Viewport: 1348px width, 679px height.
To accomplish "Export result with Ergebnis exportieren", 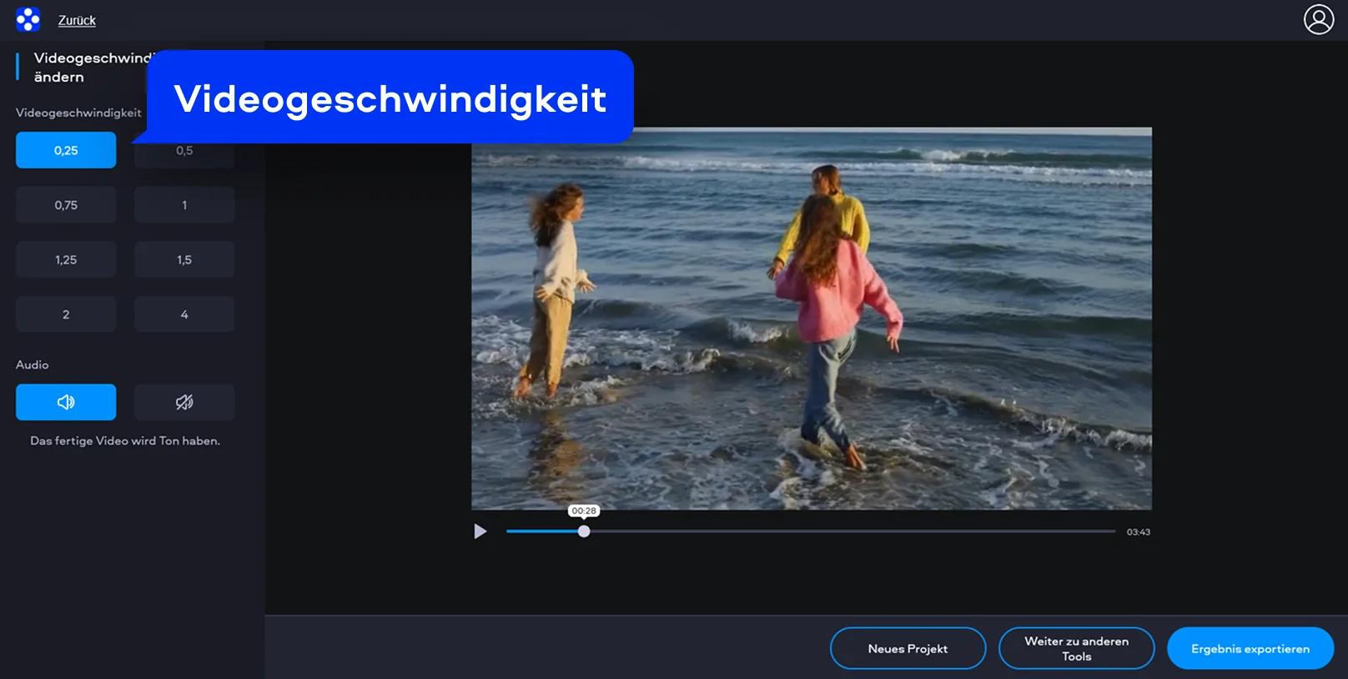I will [1250, 648].
